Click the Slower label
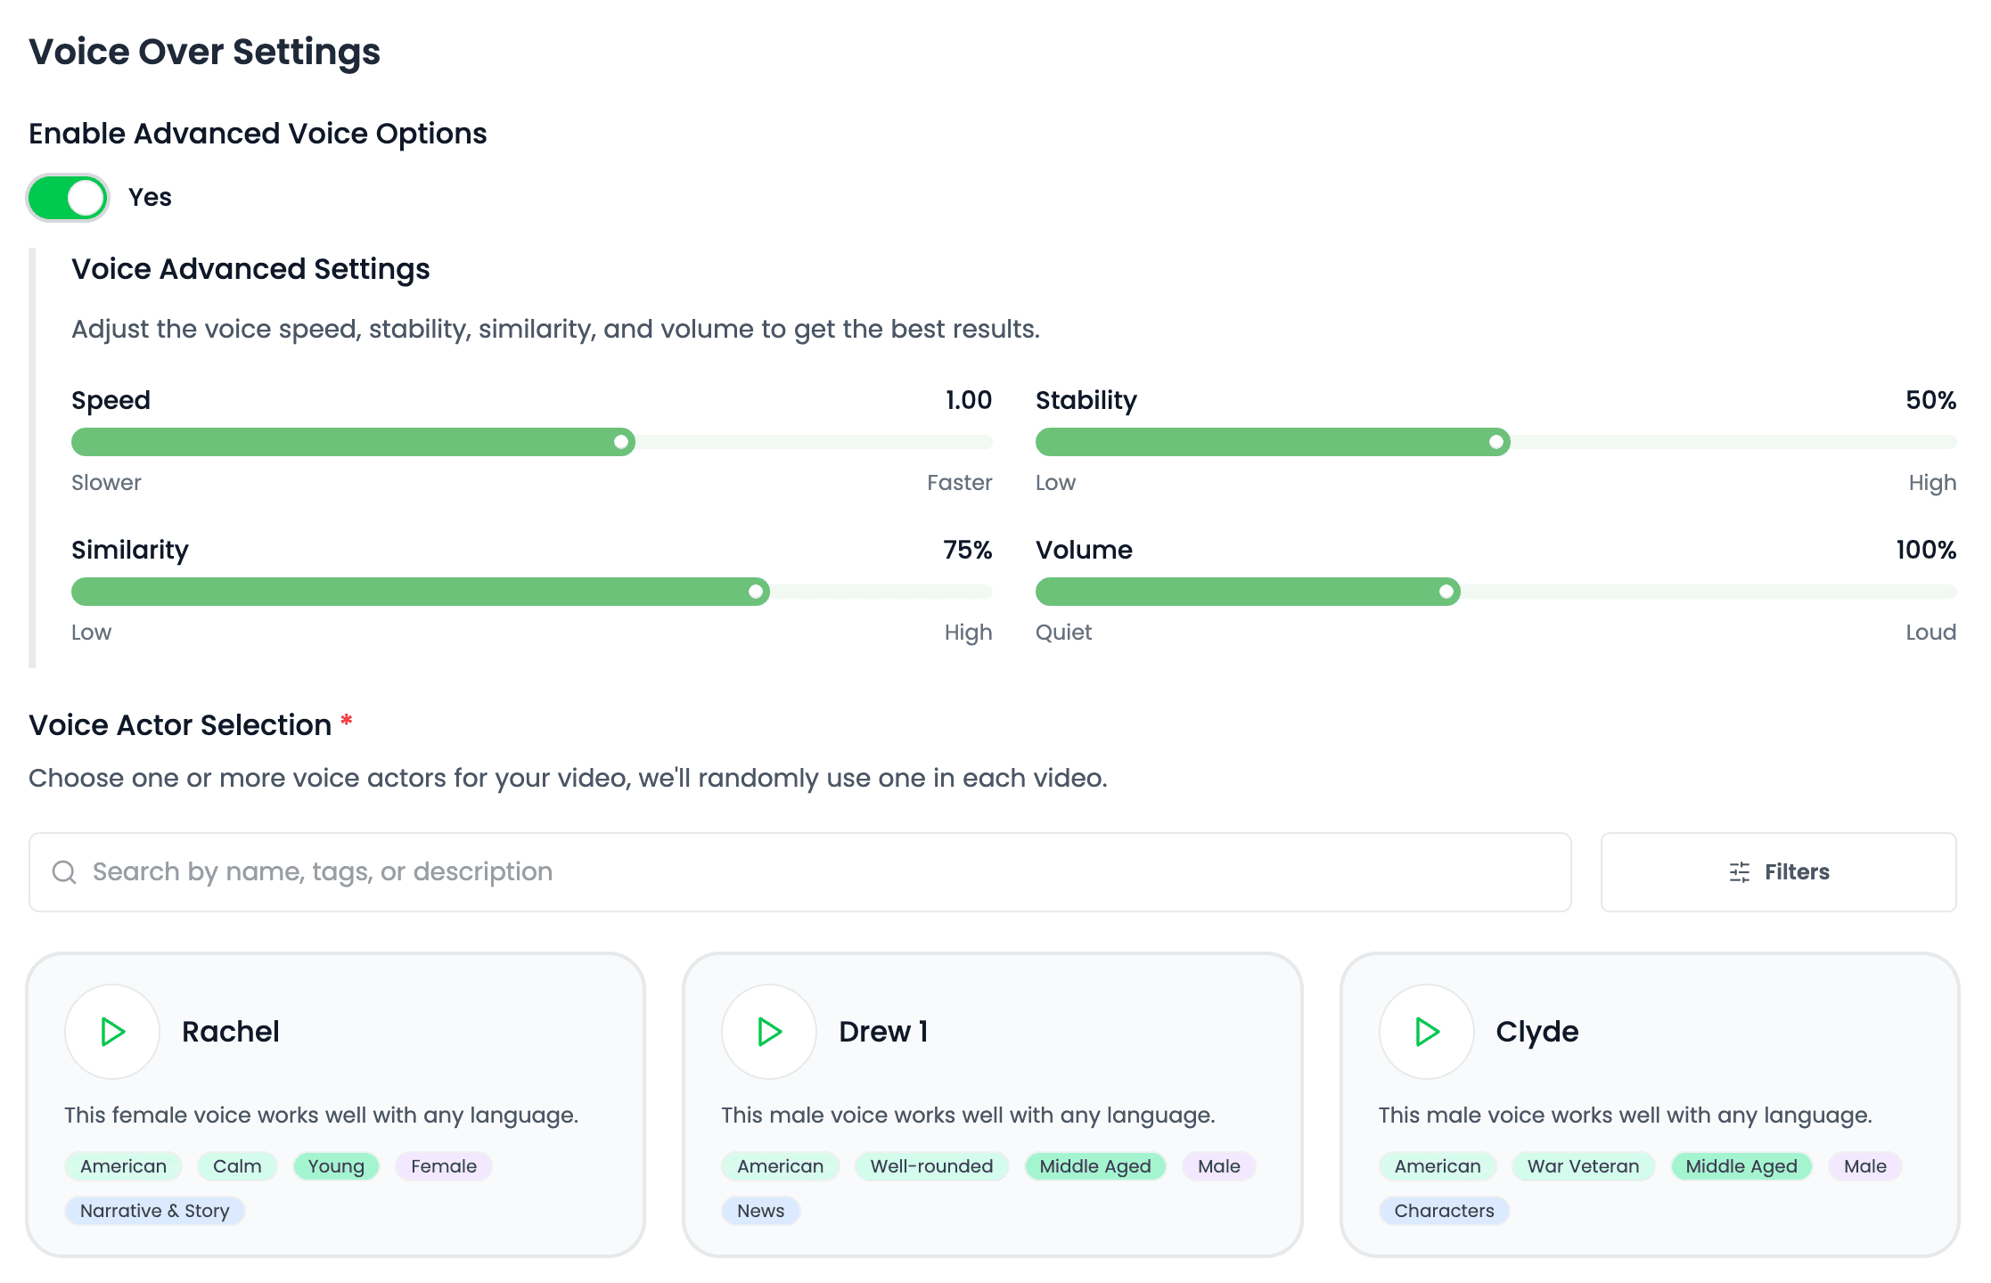The image size is (1991, 1283). 106,482
